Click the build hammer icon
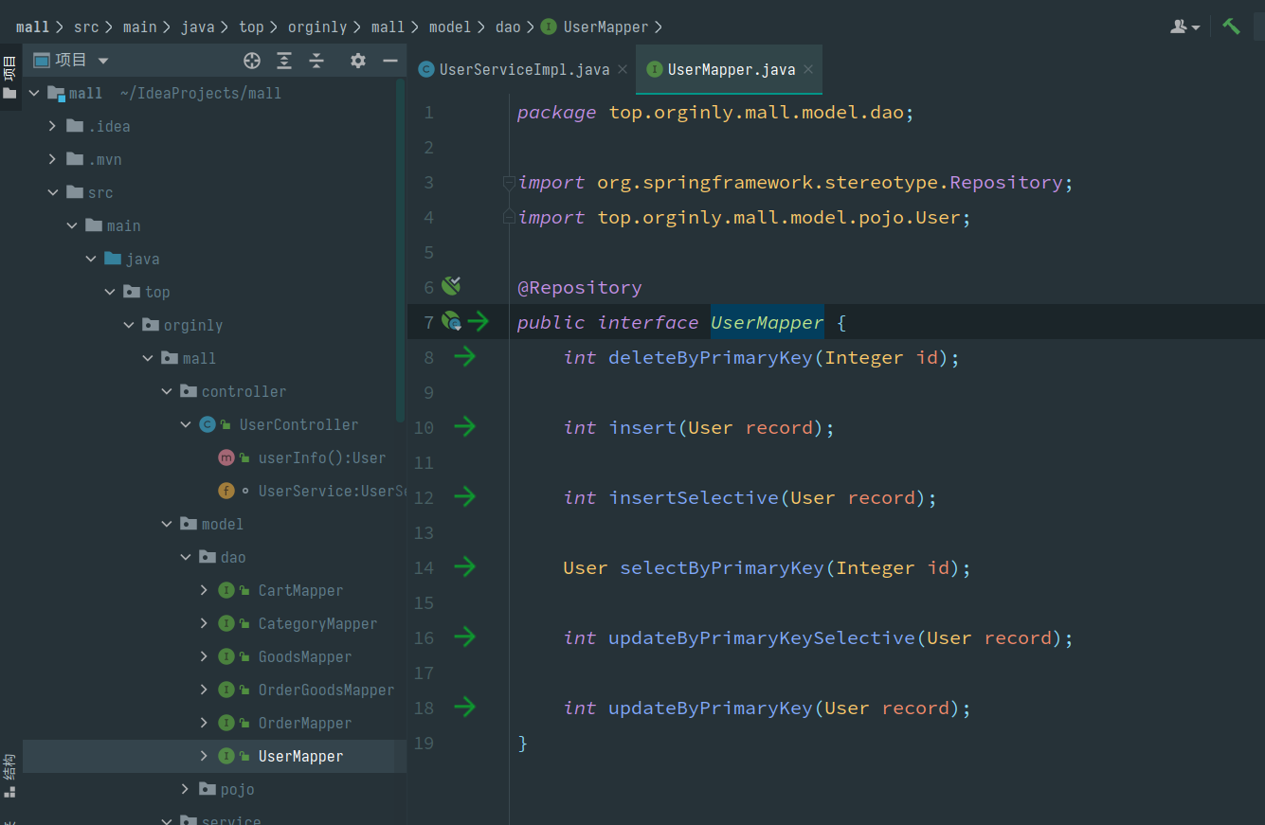 point(1231,27)
